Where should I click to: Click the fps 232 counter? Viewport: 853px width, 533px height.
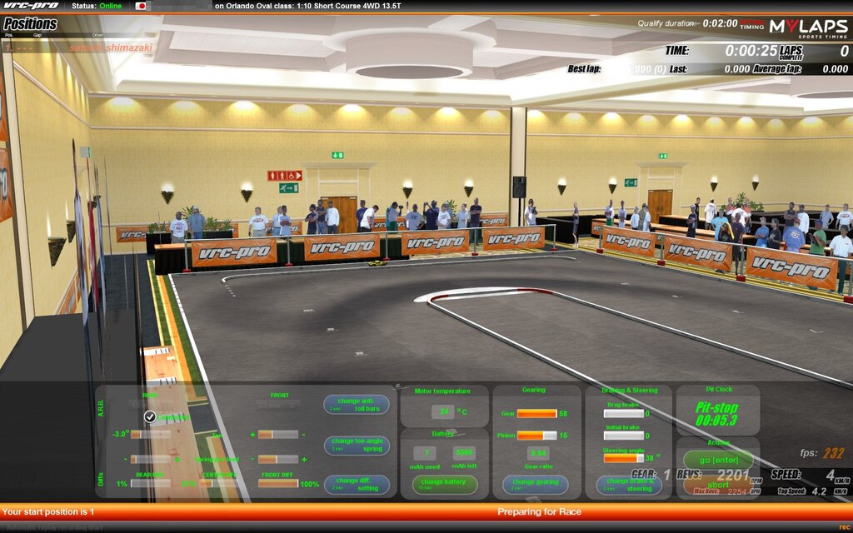[822, 453]
